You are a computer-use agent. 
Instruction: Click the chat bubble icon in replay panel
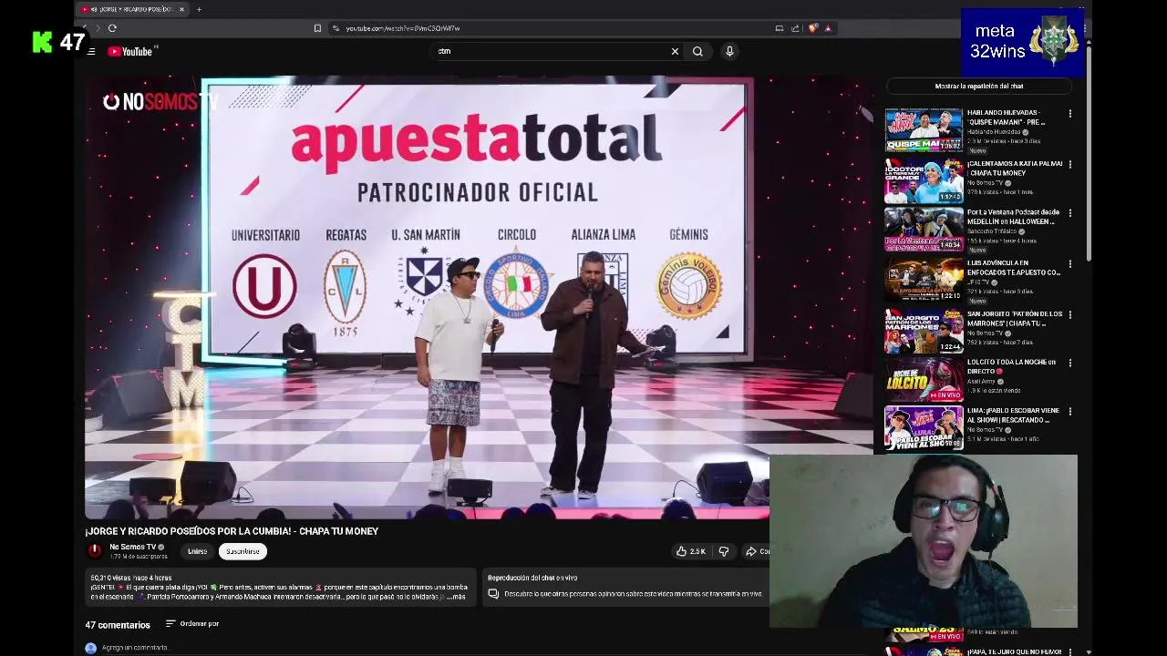pos(493,594)
